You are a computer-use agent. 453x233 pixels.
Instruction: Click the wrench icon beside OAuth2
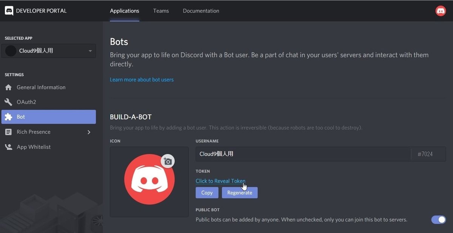(8, 102)
